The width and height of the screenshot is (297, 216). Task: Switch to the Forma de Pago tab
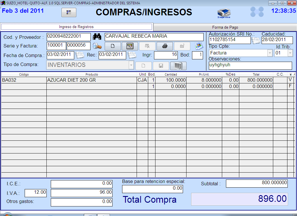coord(225,27)
